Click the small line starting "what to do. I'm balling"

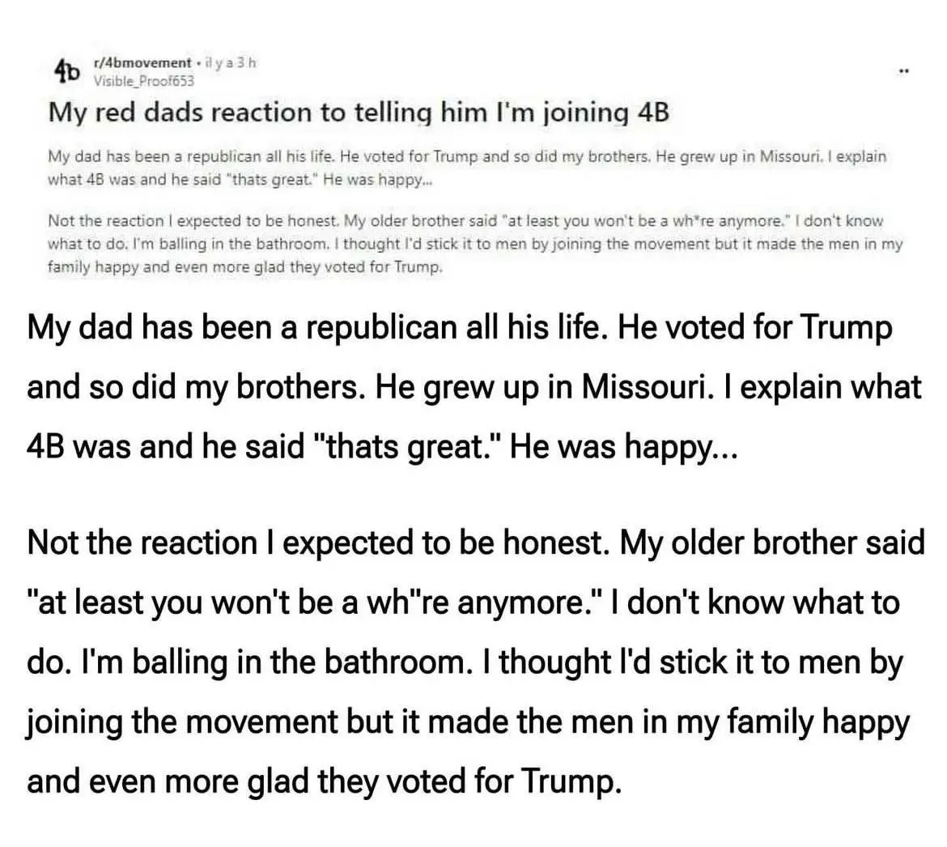coord(474,243)
